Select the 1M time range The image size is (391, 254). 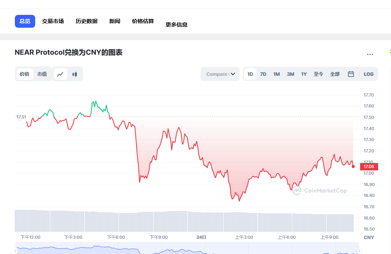[276, 74]
